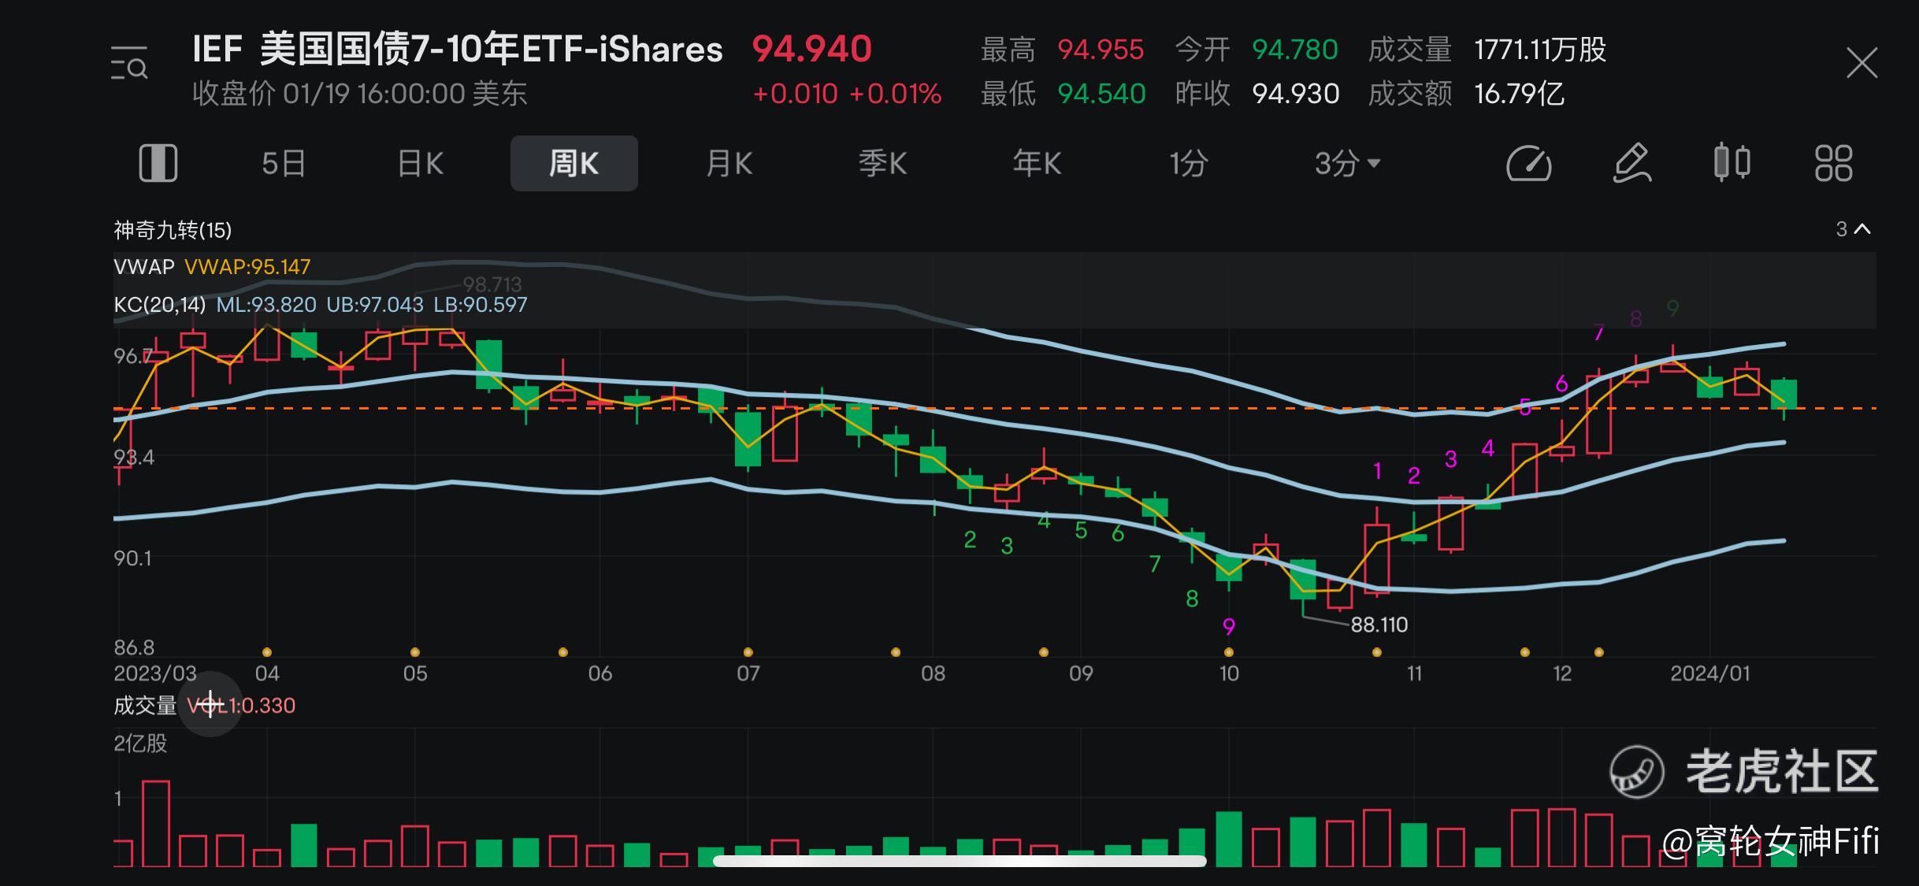Tap the 成交额 16.79亿 value

tap(1519, 94)
